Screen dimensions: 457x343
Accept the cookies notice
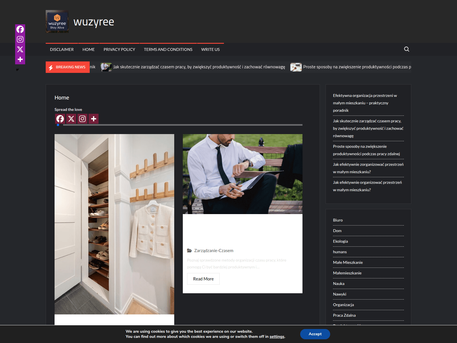[x=315, y=334]
